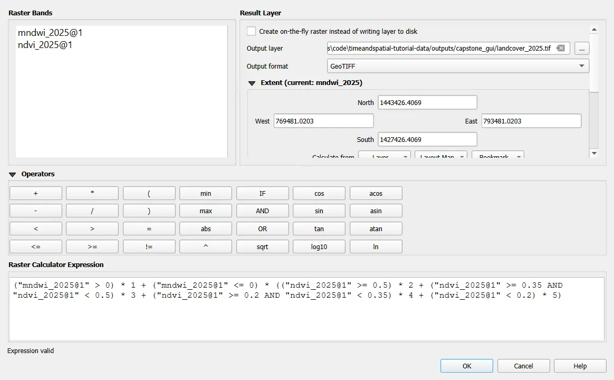Viewport: 614px width, 380px height.
Task: Insert the equals operator
Action: (x=149, y=229)
